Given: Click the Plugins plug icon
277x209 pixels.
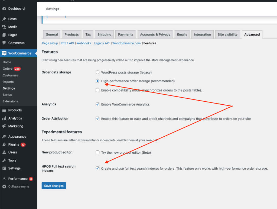Looking at the screenshot, I should tap(4, 144).
